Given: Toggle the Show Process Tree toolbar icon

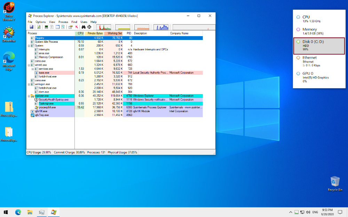Looking at the screenshot, I should point(52,27).
